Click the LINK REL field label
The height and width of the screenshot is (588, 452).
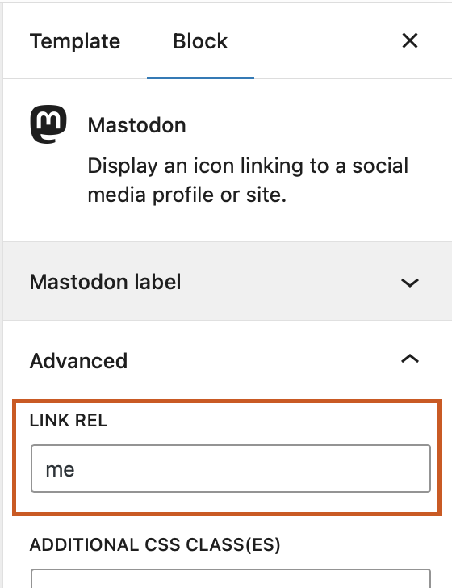[69, 420]
